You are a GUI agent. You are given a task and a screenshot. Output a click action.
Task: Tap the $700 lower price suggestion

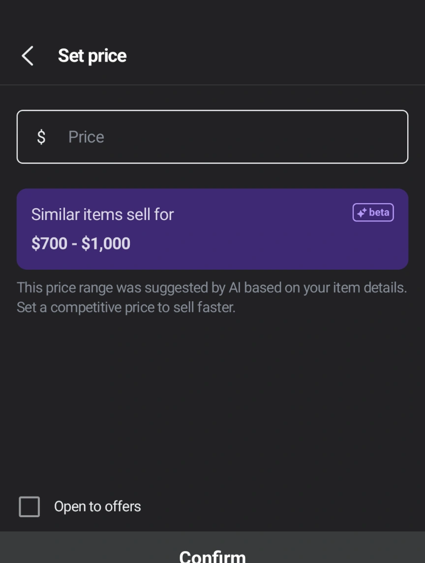click(x=49, y=244)
